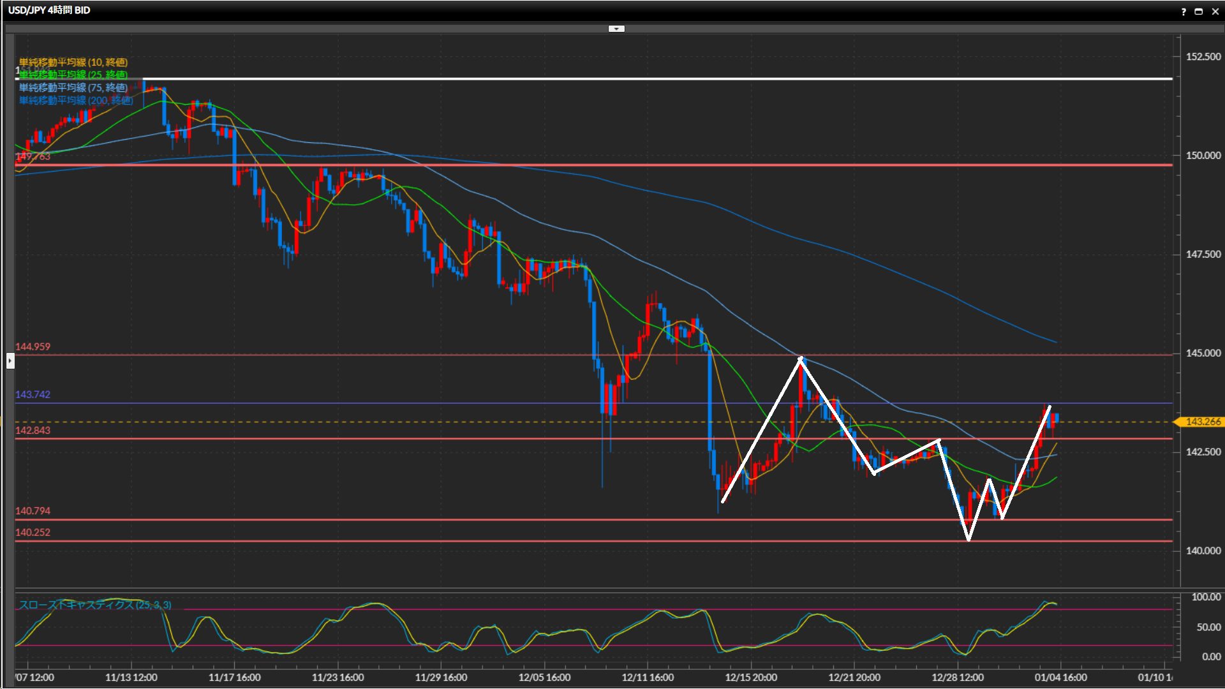Click the help question mark icon
Screen dimensions: 1225x689
[1184, 11]
